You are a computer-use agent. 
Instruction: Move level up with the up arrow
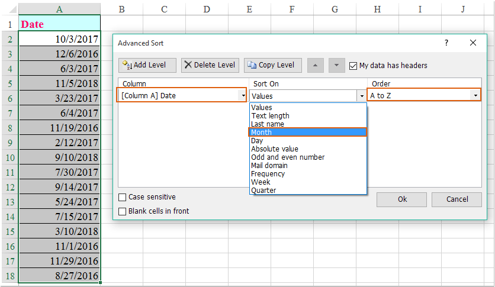(x=316, y=65)
